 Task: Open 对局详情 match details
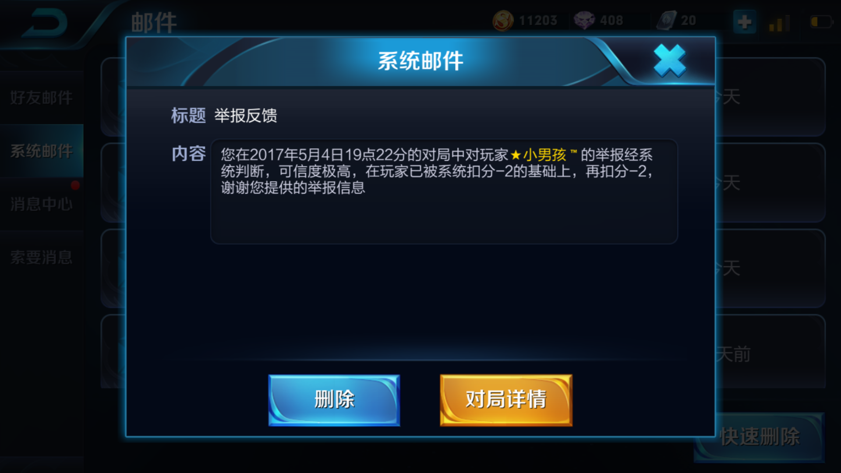coord(506,400)
